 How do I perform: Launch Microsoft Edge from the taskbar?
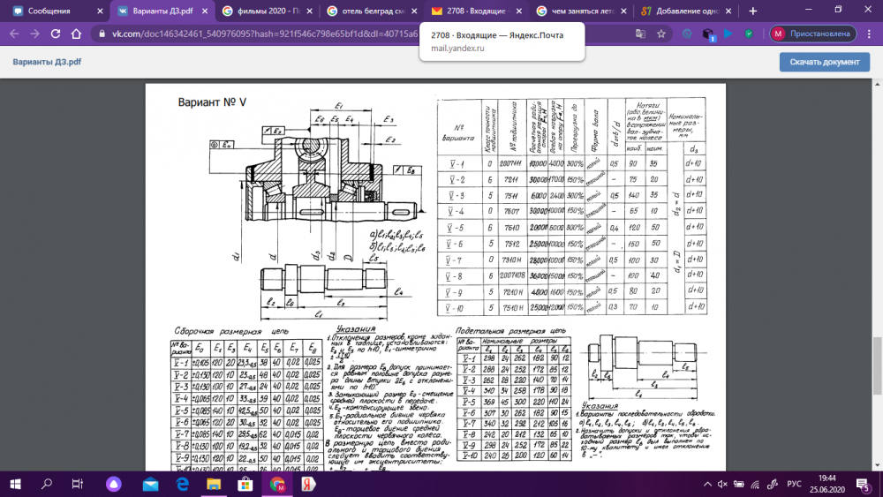(183, 484)
